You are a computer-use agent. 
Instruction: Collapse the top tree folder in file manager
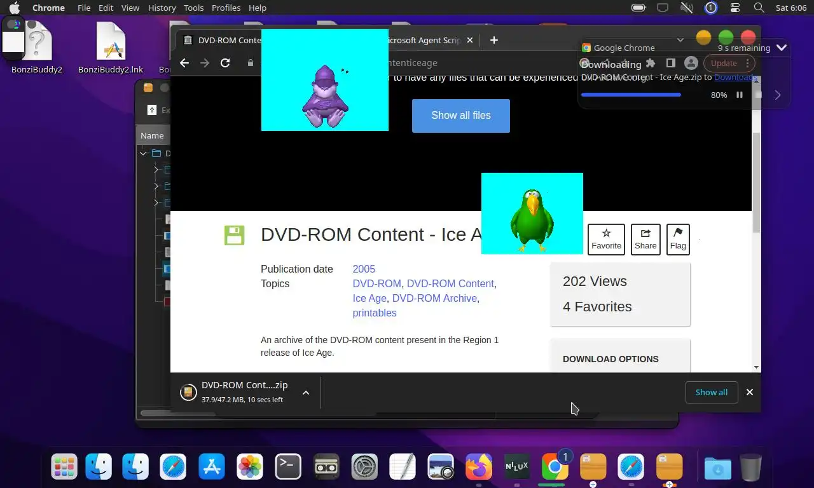(x=144, y=153)
